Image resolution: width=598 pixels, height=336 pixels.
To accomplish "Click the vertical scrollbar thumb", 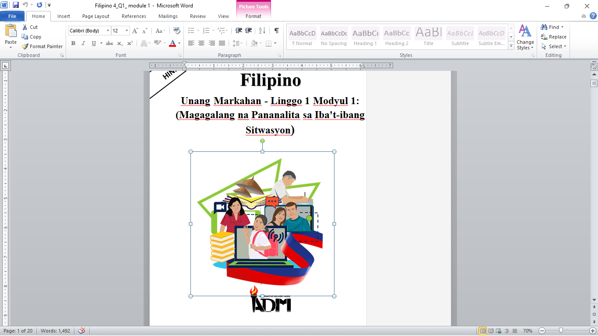I will point(594,83).
